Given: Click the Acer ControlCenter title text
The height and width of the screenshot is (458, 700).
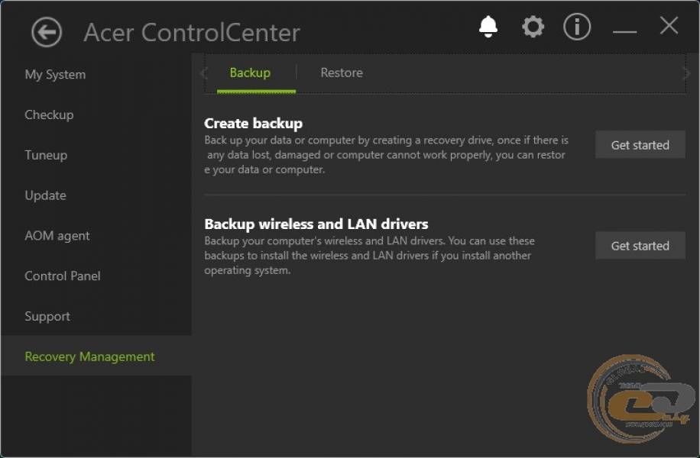Looking at the screenshot, I should 192,33.
